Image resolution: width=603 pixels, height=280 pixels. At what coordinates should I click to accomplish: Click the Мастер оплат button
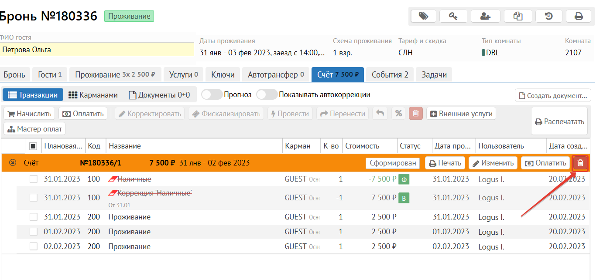click(x=35, y=129)
